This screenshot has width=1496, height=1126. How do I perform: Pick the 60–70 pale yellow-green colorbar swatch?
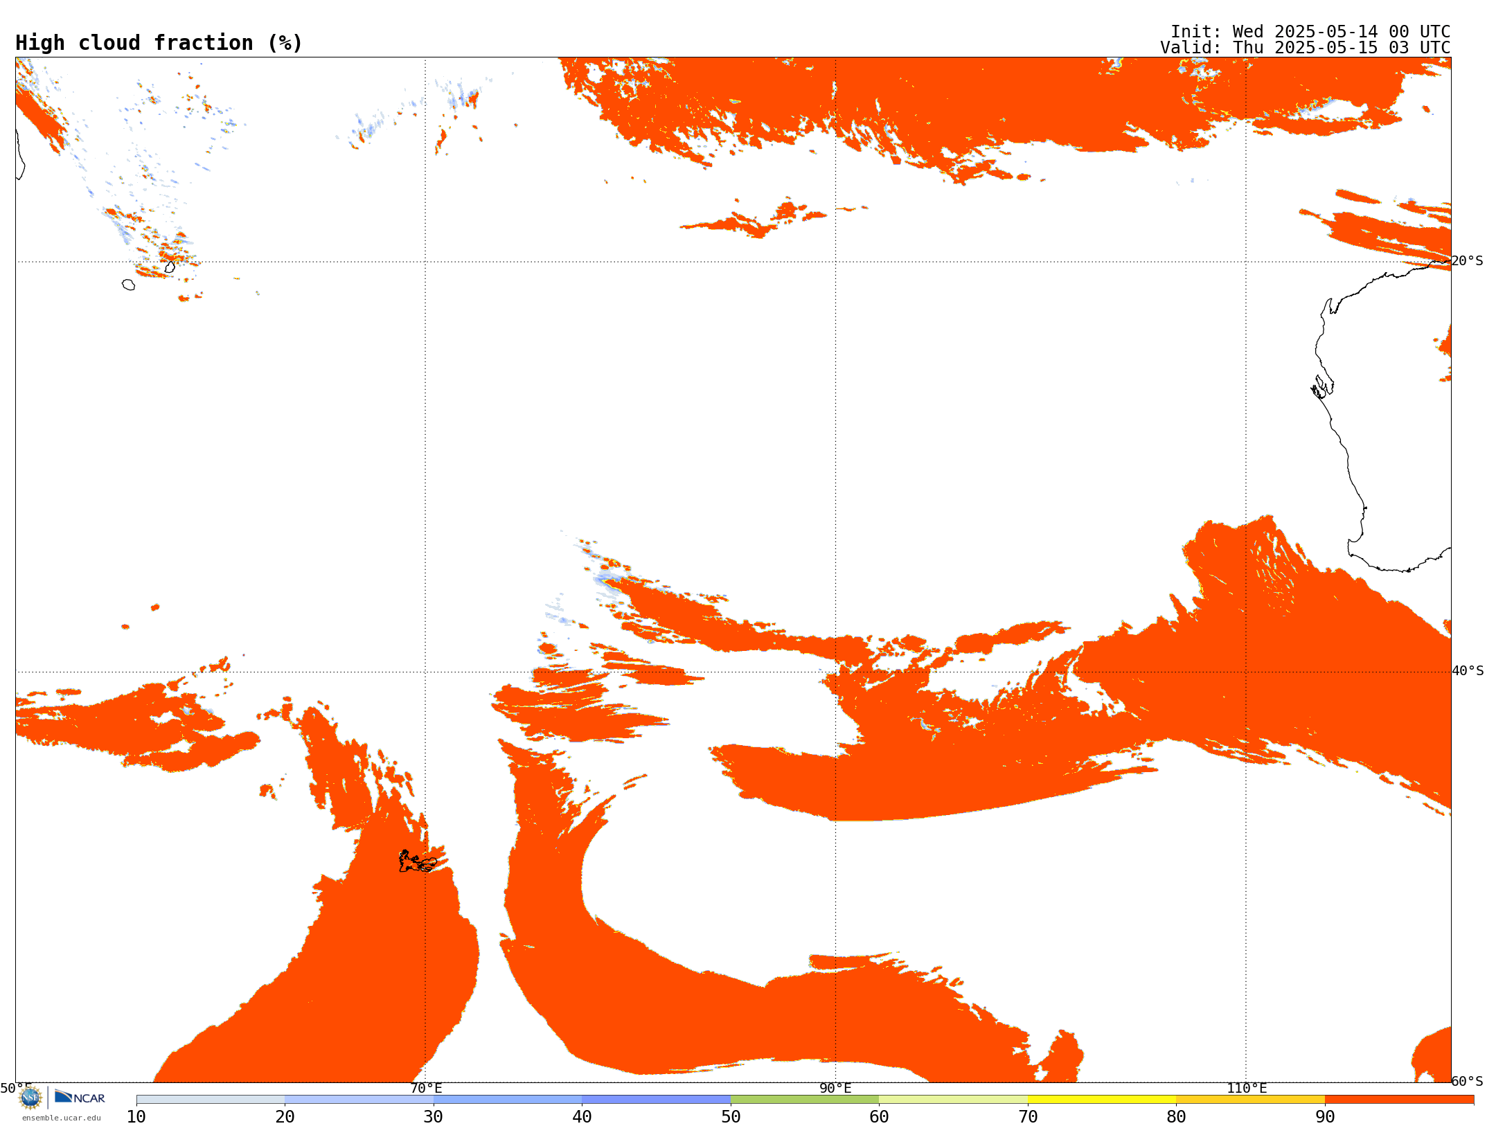(953, 1100)
